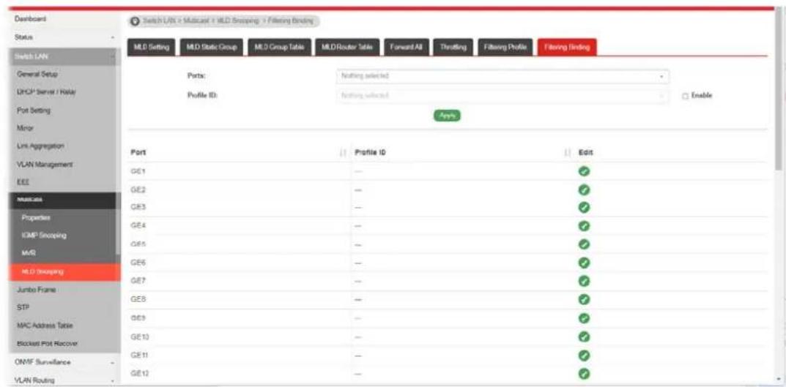Toggle the Enable checkbox

[x=685, y=96]
